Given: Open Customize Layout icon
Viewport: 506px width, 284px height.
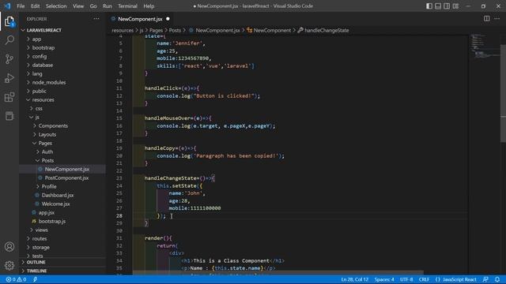Looking at the screenshot, I should point(455,6).
